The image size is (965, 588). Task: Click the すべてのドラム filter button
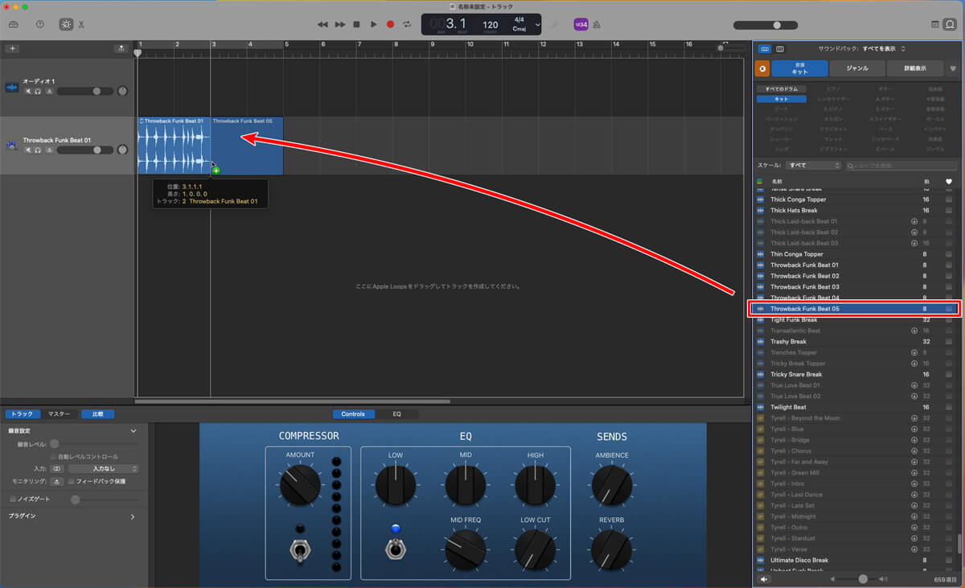point(782,88)
